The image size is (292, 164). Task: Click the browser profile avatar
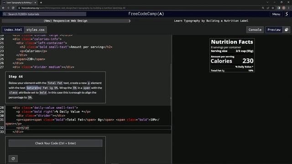click(x=284, y=8)
